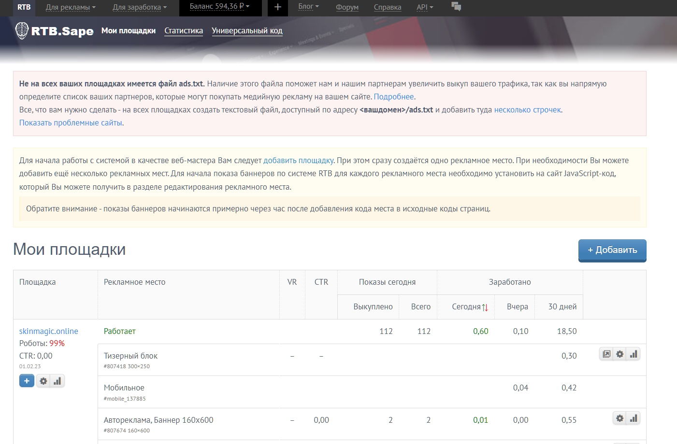Open settings gear for skinmagic.online site

click(43, 381)
